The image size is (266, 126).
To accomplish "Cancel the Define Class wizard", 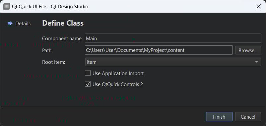I will tap(248, 117).
